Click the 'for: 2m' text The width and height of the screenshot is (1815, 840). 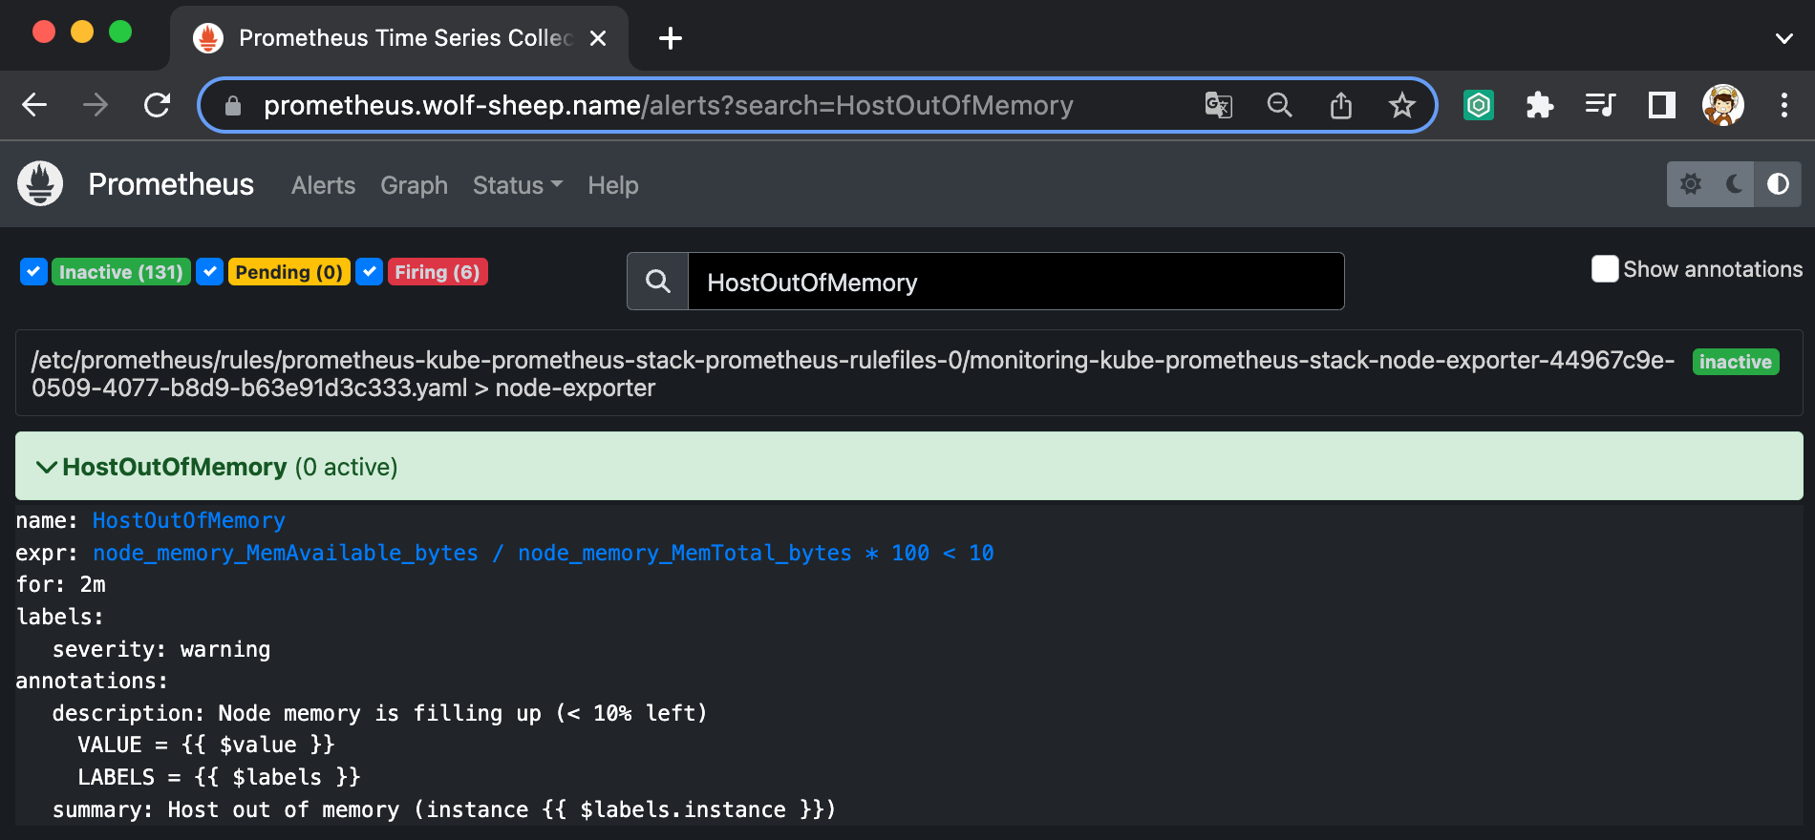point(61,584)
